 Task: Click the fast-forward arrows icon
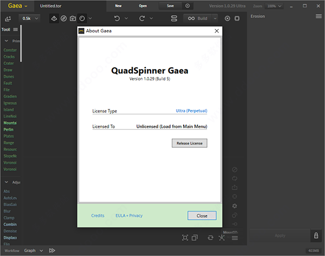tap(52, 251)
